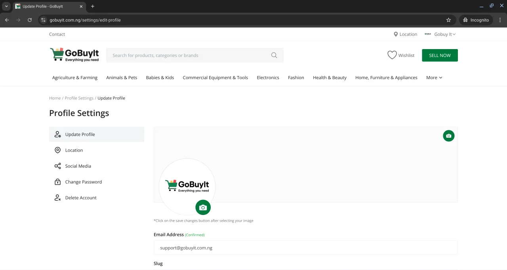Open Change Password settings
The image size is (507, 270).
[83, 182]
